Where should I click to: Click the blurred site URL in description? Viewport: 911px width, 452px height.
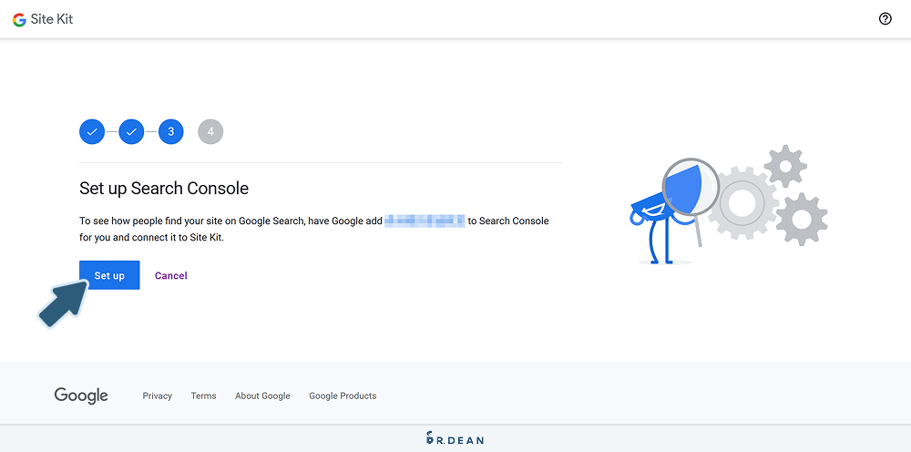425,221
